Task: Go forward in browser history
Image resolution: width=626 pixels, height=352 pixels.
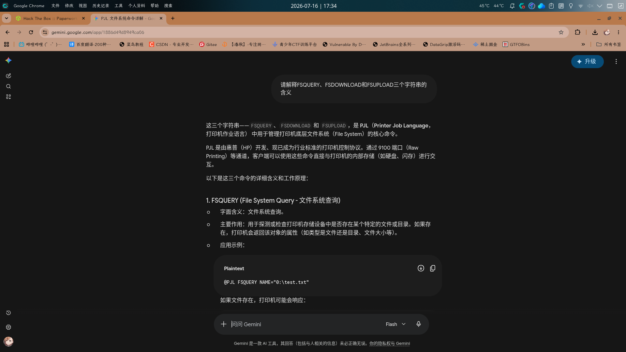Action: click(x=19, y=32)
